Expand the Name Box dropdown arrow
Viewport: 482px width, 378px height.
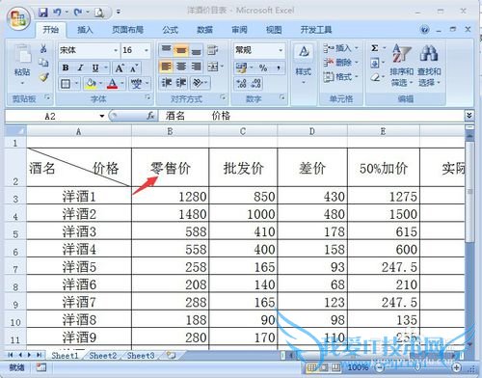(102, 116)
